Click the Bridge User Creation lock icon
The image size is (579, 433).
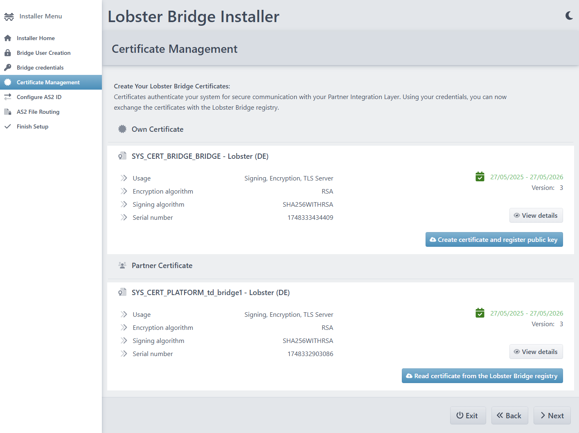pos(8,53)
